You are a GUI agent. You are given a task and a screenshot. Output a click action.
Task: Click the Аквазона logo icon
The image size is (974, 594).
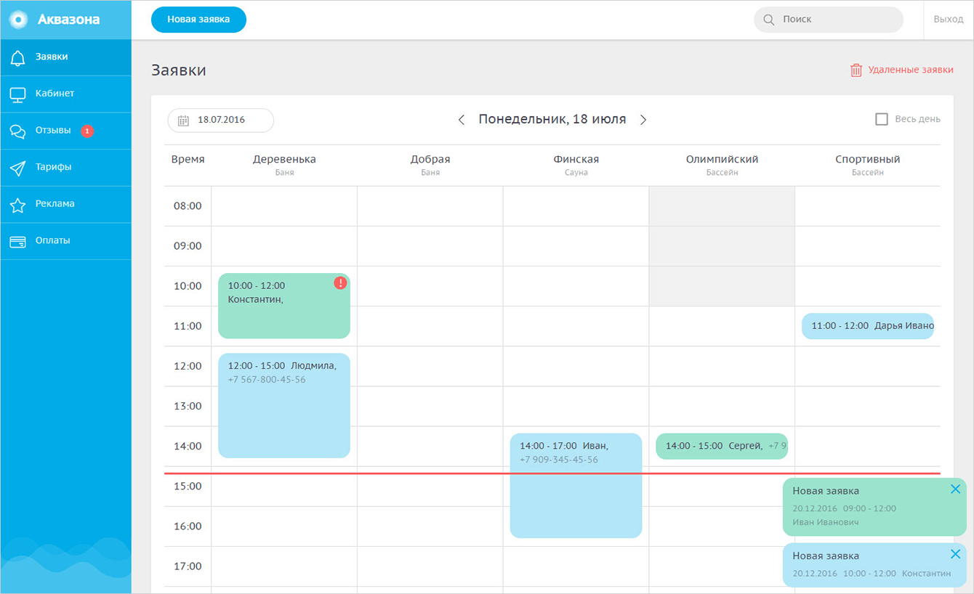click(x=18, y=20)
